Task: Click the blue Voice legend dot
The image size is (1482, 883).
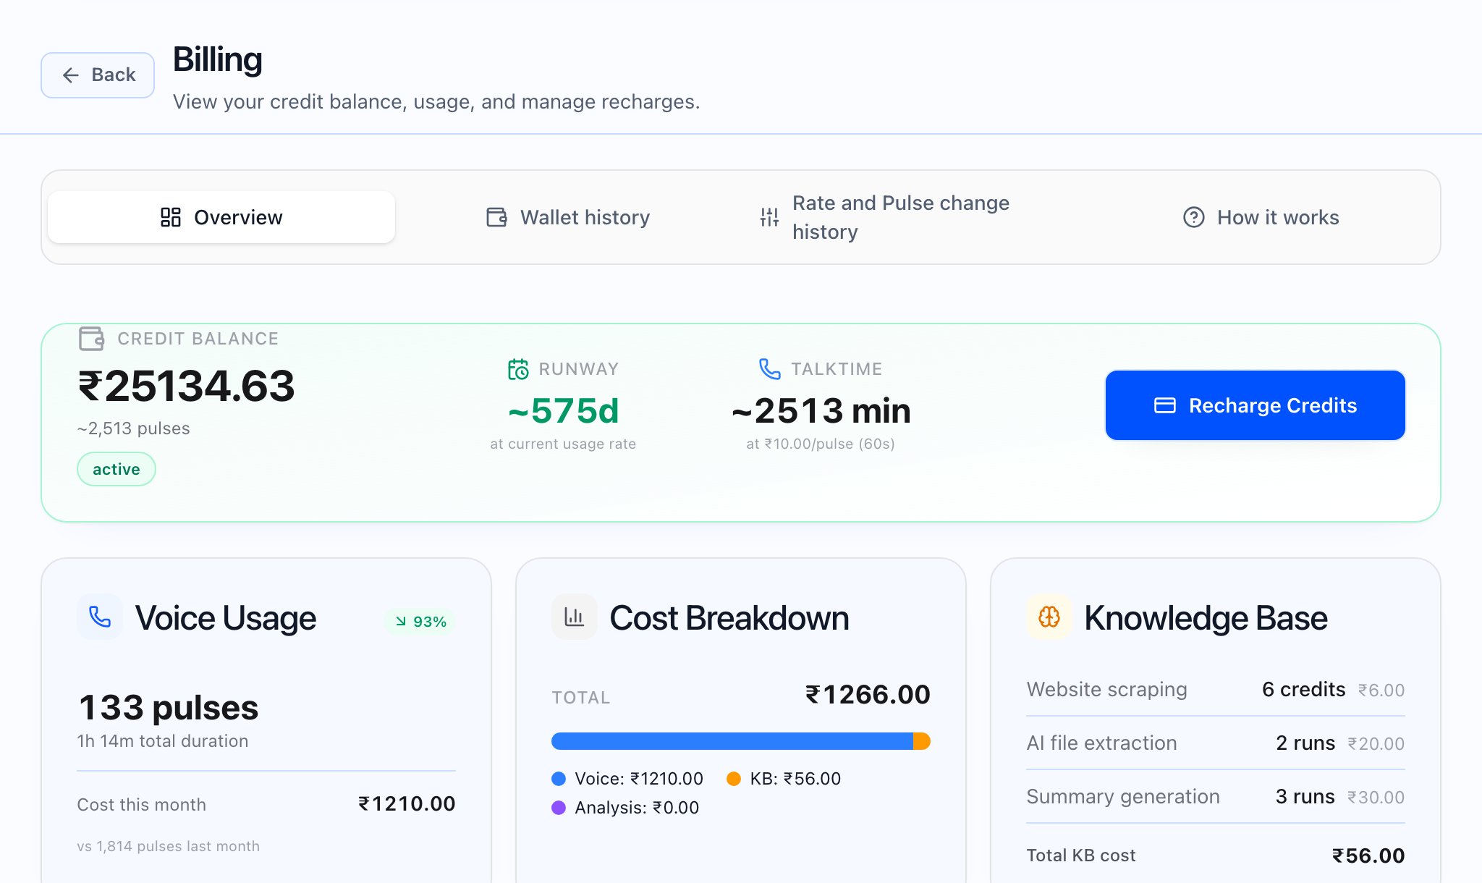Action: pos(559,779)
